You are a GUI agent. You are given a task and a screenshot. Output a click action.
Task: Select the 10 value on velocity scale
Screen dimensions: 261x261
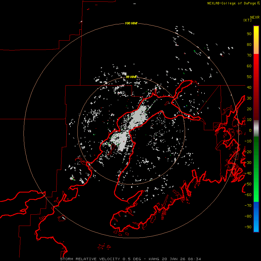tap(249, 120)
